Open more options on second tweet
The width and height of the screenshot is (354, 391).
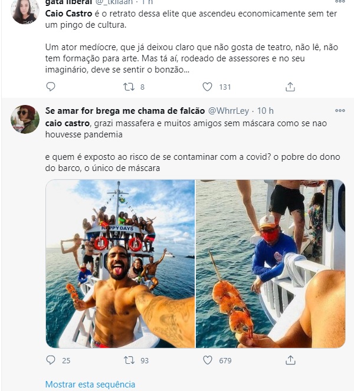pos(340,110)
